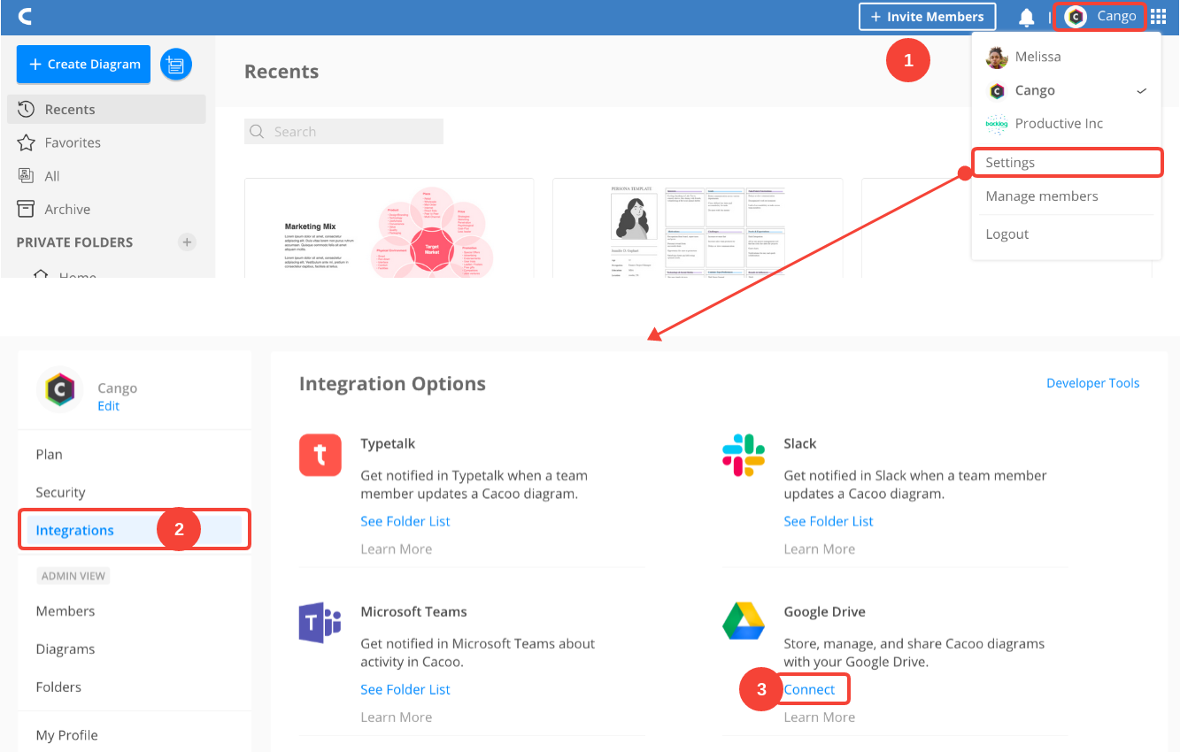Viewport: 1180px width, 752px height.
Task: Open My Profile in the settings sidebar
Action: [x=67, y=735]
